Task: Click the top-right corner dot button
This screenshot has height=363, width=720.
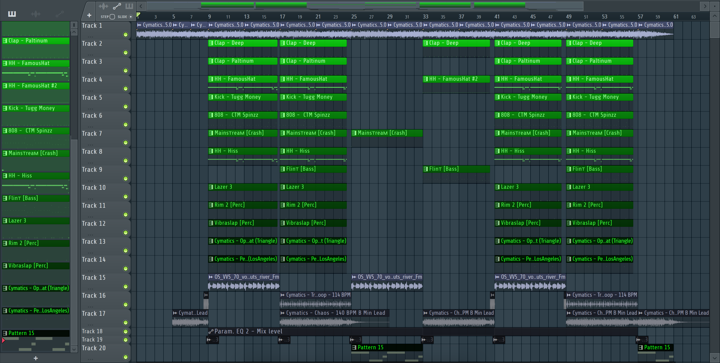Action: coord(715,6)
